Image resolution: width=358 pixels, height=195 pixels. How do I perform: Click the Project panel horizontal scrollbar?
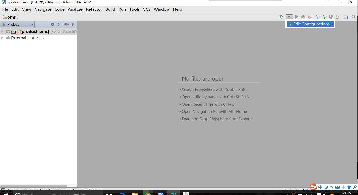(34, 186)
